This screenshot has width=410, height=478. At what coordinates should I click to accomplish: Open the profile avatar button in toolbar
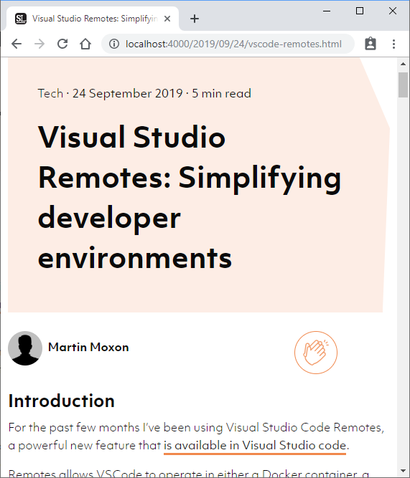coord(371,44)
